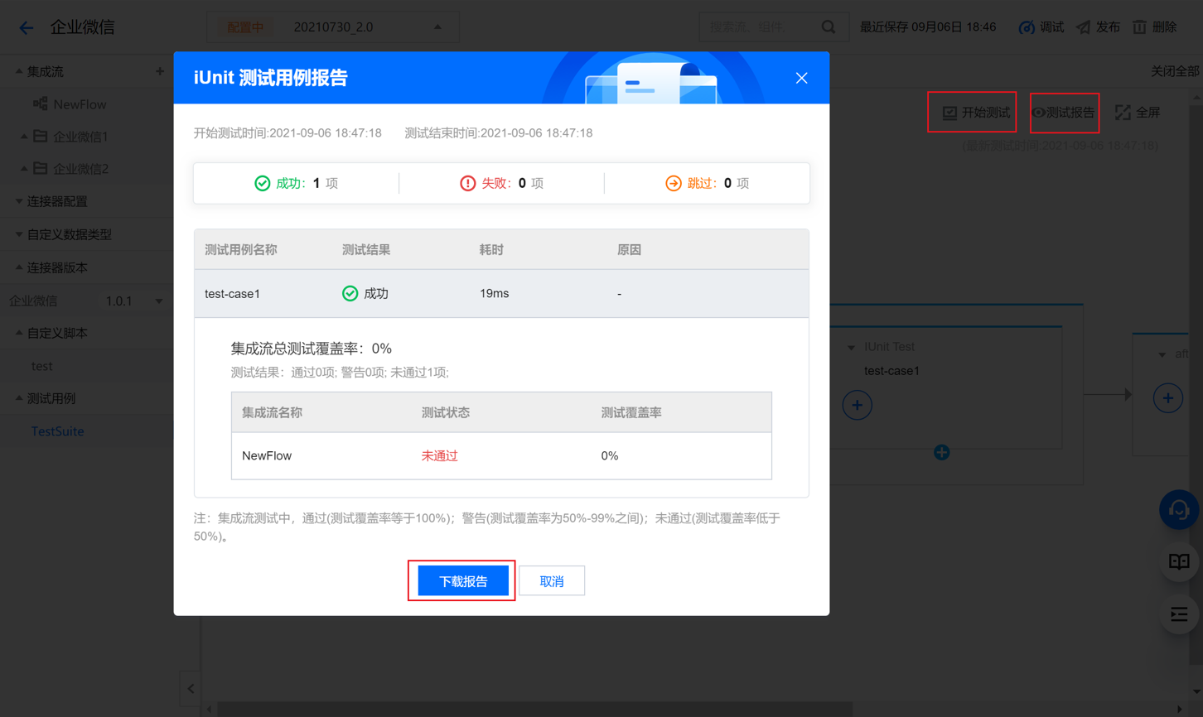Select the TestSuite item
This screenshot has height=717, width=1203.
pyautogui.click(x=57, y=431)
